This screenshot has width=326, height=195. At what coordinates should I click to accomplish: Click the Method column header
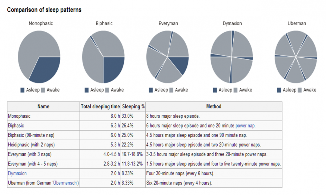click(214, 106)
